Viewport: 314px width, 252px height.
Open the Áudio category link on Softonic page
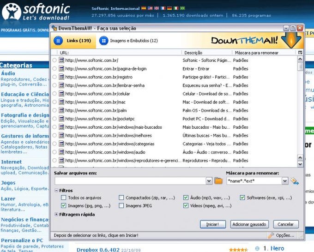(8, 73)
